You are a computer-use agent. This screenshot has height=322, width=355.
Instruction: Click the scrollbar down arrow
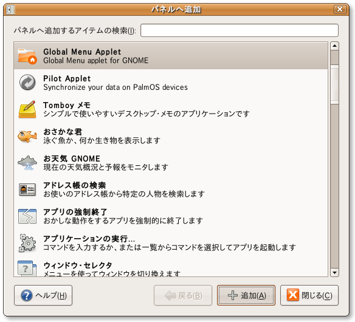click(334, 272)
